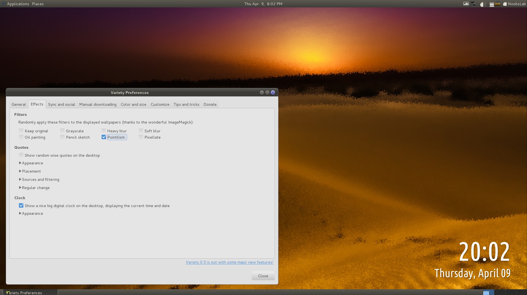Open the Variety tray icon menu
The image size is (527, 295).
pos(466,4)
